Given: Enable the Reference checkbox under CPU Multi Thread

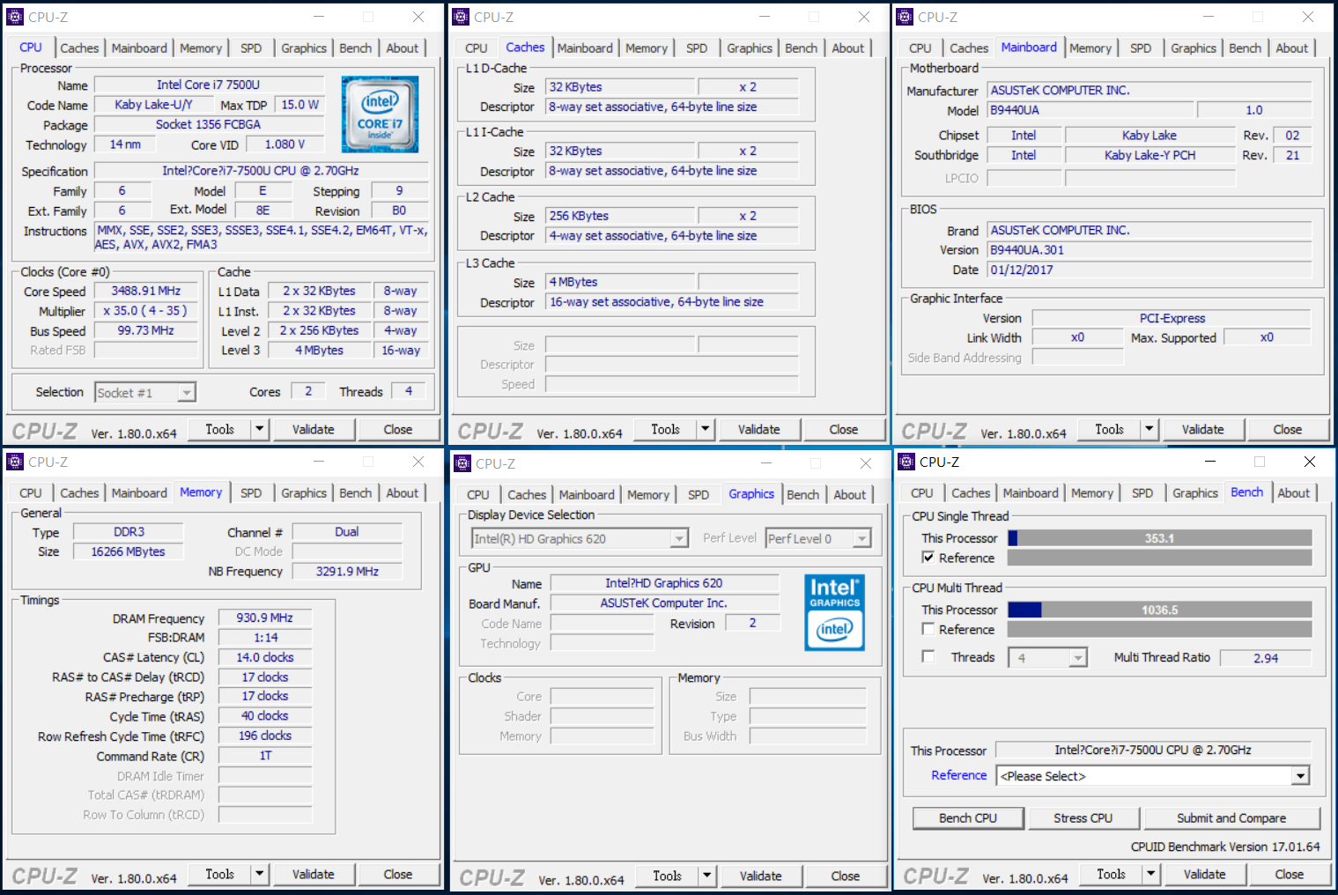Looking at the screenshot, I should click(928, 629).
